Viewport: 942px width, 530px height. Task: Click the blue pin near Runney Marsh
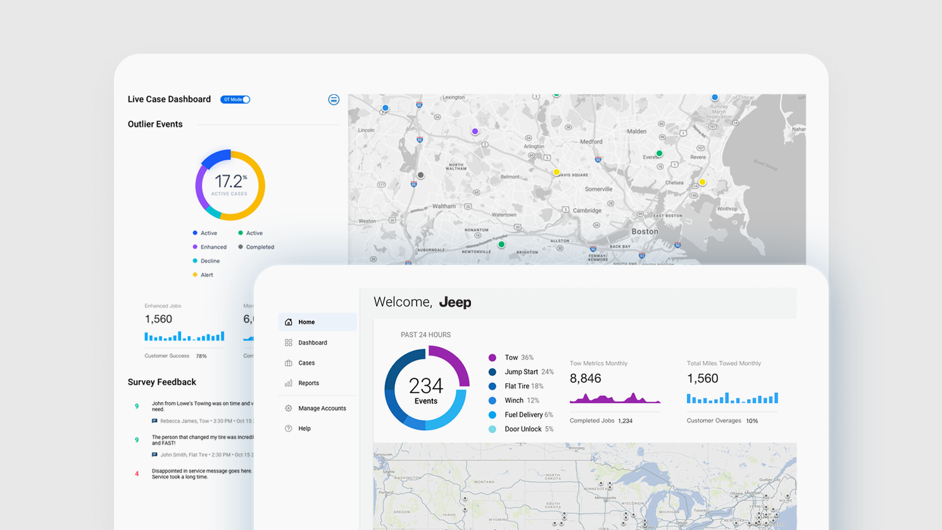(715, 97)
